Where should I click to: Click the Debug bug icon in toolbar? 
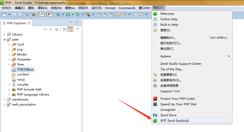58,14
